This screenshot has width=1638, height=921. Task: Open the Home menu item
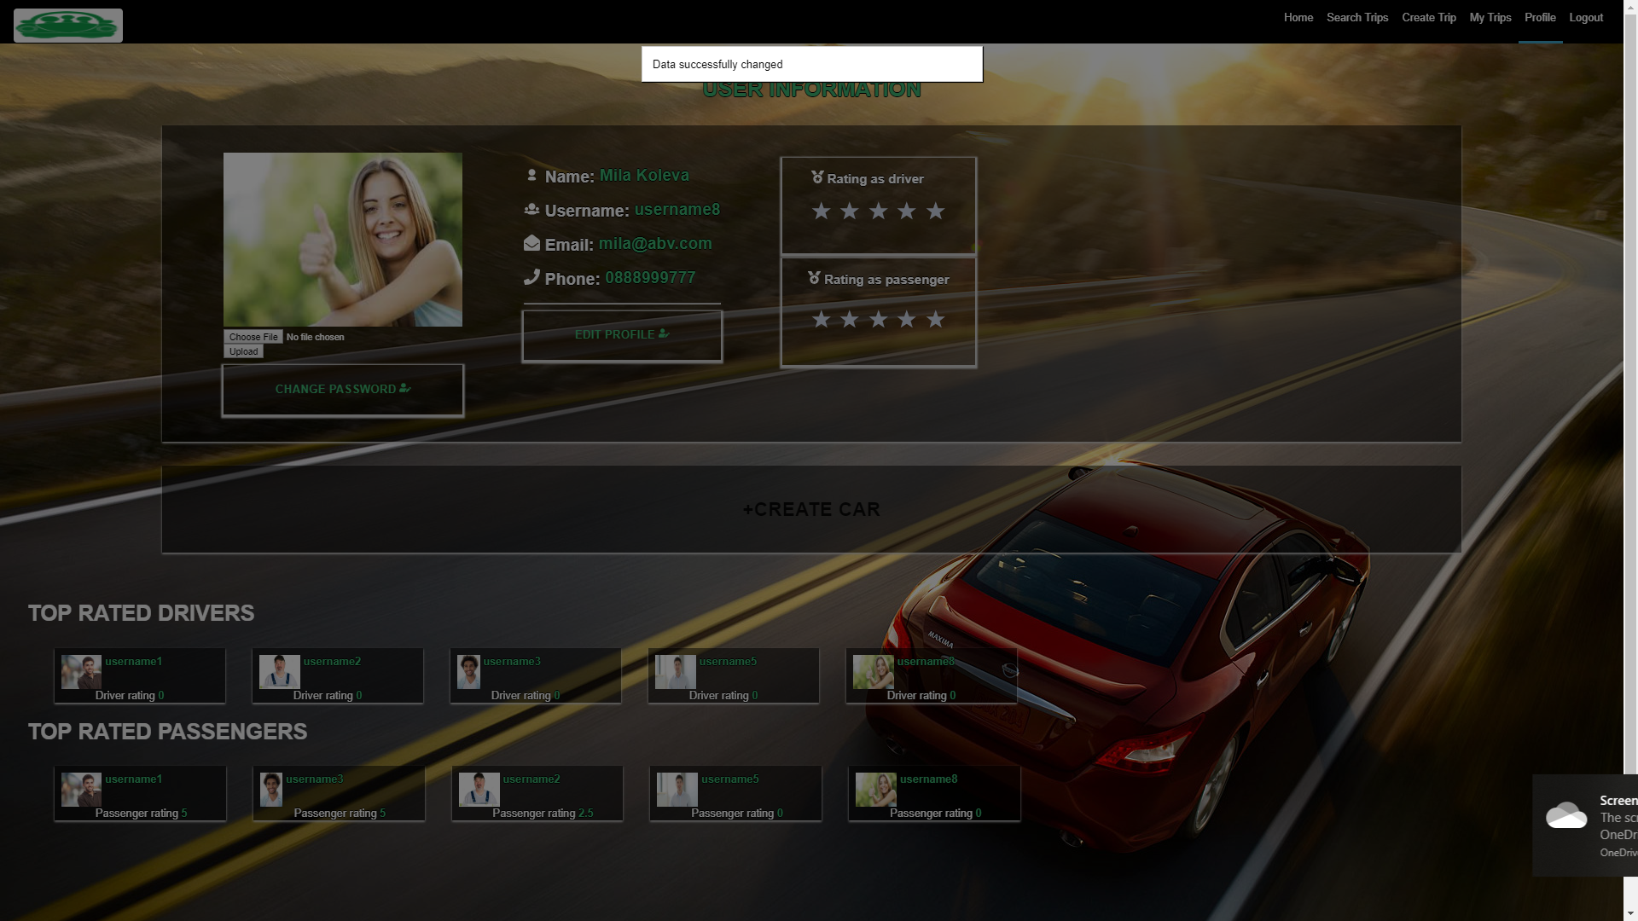click(1298, 18)
